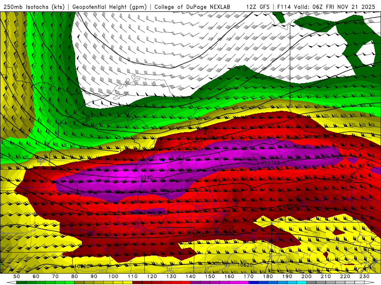Pick the brightest magenta color bar swatch
Image resolution: width=381 pixels, height=285 pixels.
pyautogui.click(x=243, y=283)
